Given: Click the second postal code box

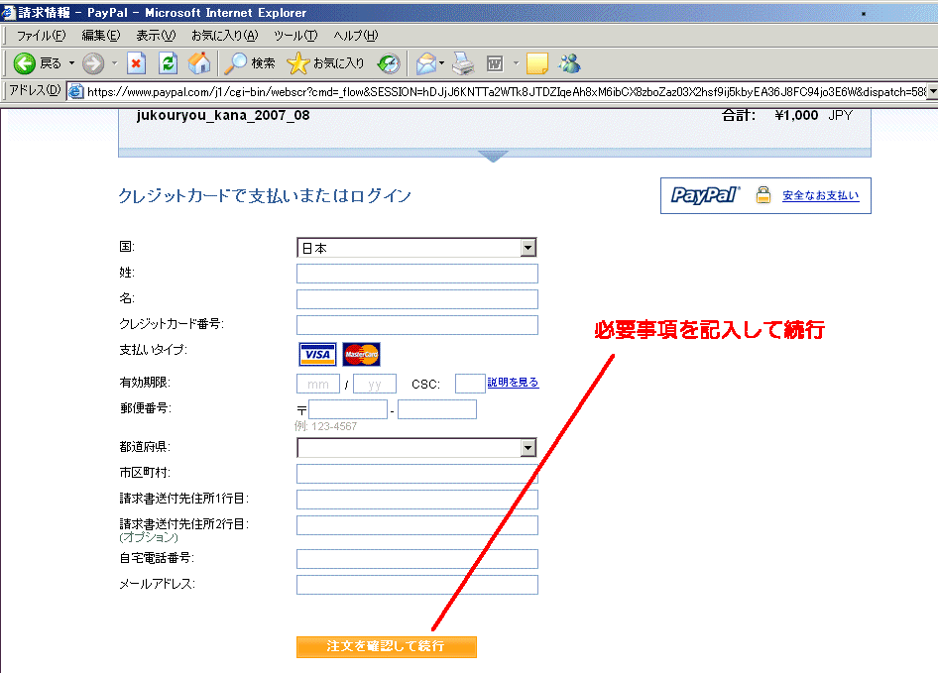Looking at the screenshot, I should click(437, 409).
